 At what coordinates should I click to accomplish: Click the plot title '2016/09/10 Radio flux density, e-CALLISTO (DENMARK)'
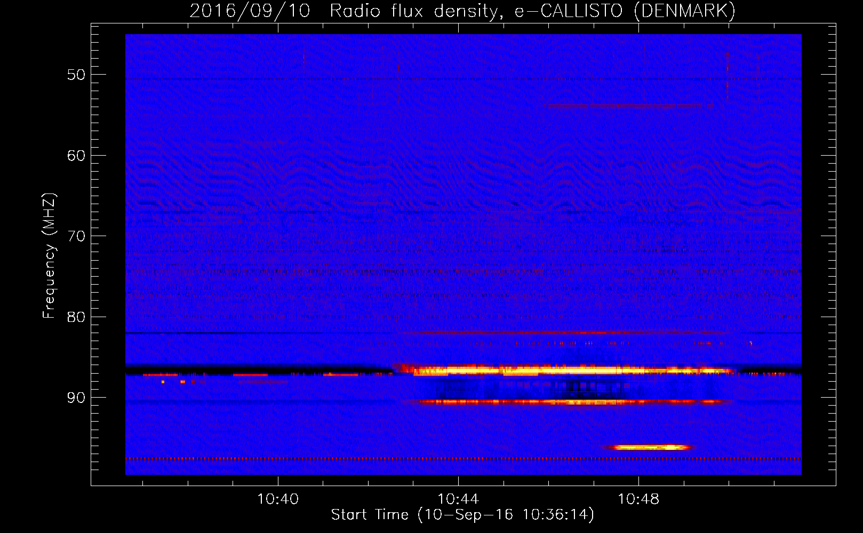point(462,11)
